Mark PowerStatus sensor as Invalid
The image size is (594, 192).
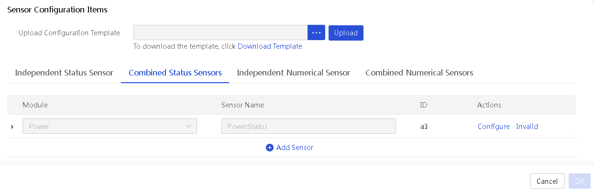[x=527, y=127]
